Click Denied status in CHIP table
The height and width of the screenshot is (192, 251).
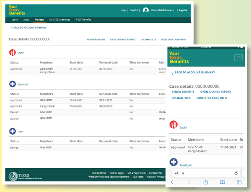click(14, 148)
